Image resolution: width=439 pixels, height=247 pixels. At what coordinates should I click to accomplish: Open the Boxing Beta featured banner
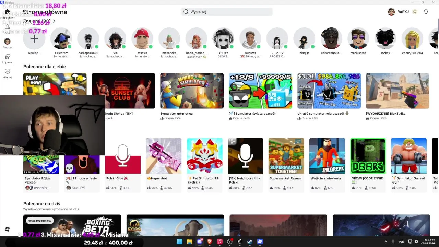pyautogui.click(x=72, y=225)
